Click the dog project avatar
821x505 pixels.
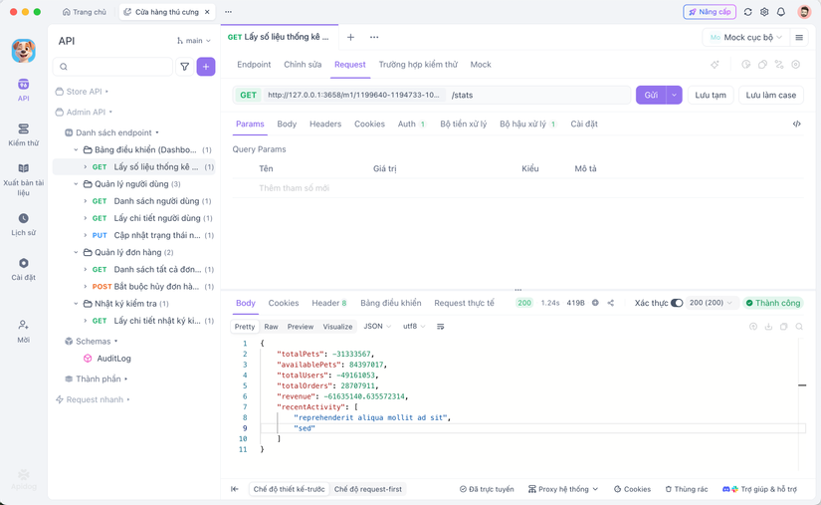point(24,51)
